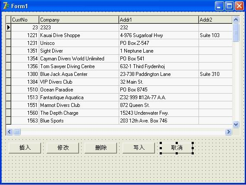Screen dimensions: 246x185
Task: Select the 203 12th Ave. Box 746 address
Action: coord(159,121)
